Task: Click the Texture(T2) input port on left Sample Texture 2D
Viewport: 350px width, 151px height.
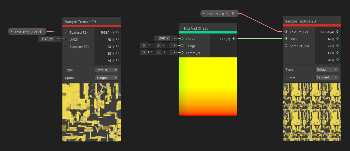Action: pos(66,32)
